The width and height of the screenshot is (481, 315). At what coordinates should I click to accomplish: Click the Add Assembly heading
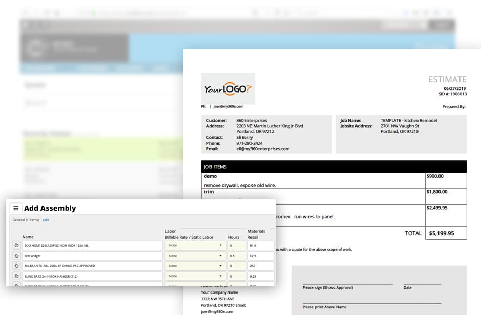click(x=50, y=208)
